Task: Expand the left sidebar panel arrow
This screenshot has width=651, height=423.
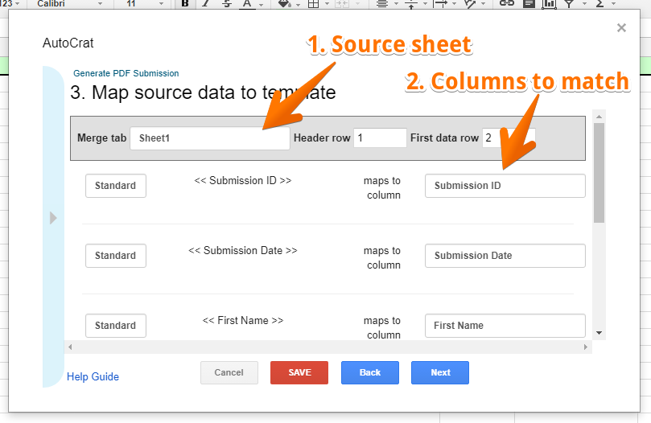Action: click(53, 218)
